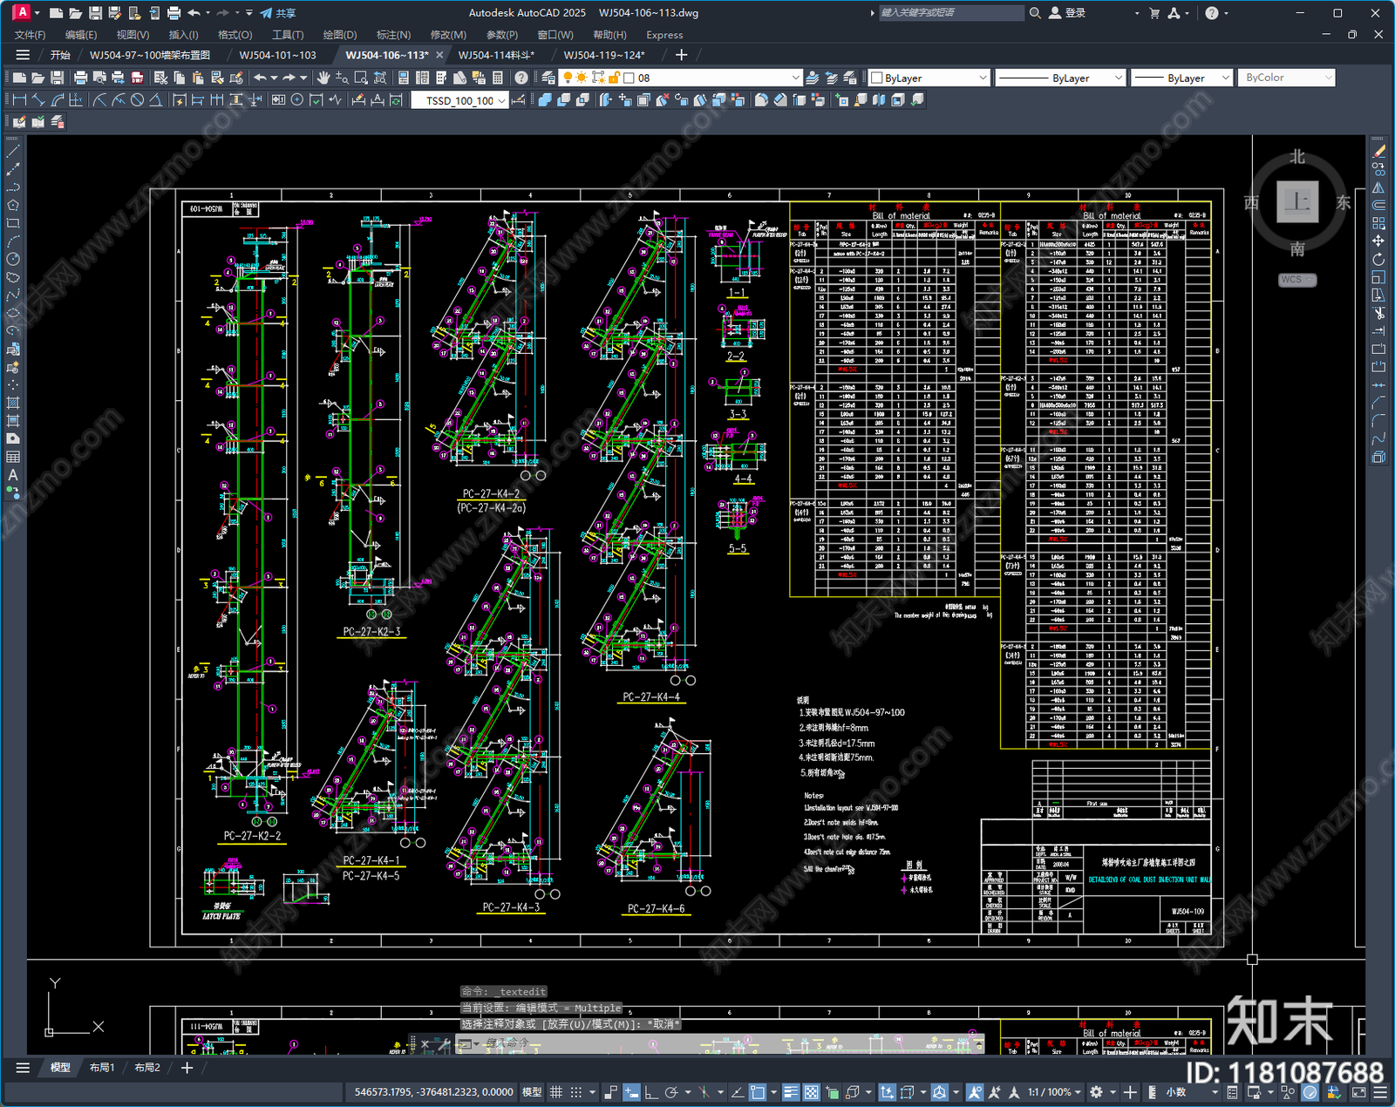
Task: Toggle polar tracking in status bar
Action: pos(670,1092)
